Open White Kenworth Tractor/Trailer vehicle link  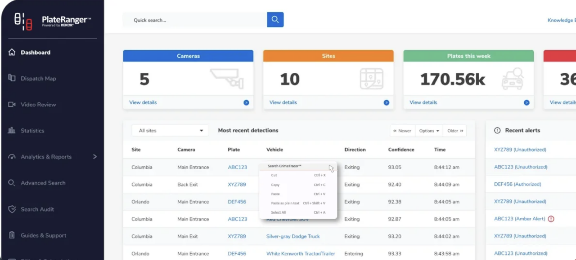[301, 254]
